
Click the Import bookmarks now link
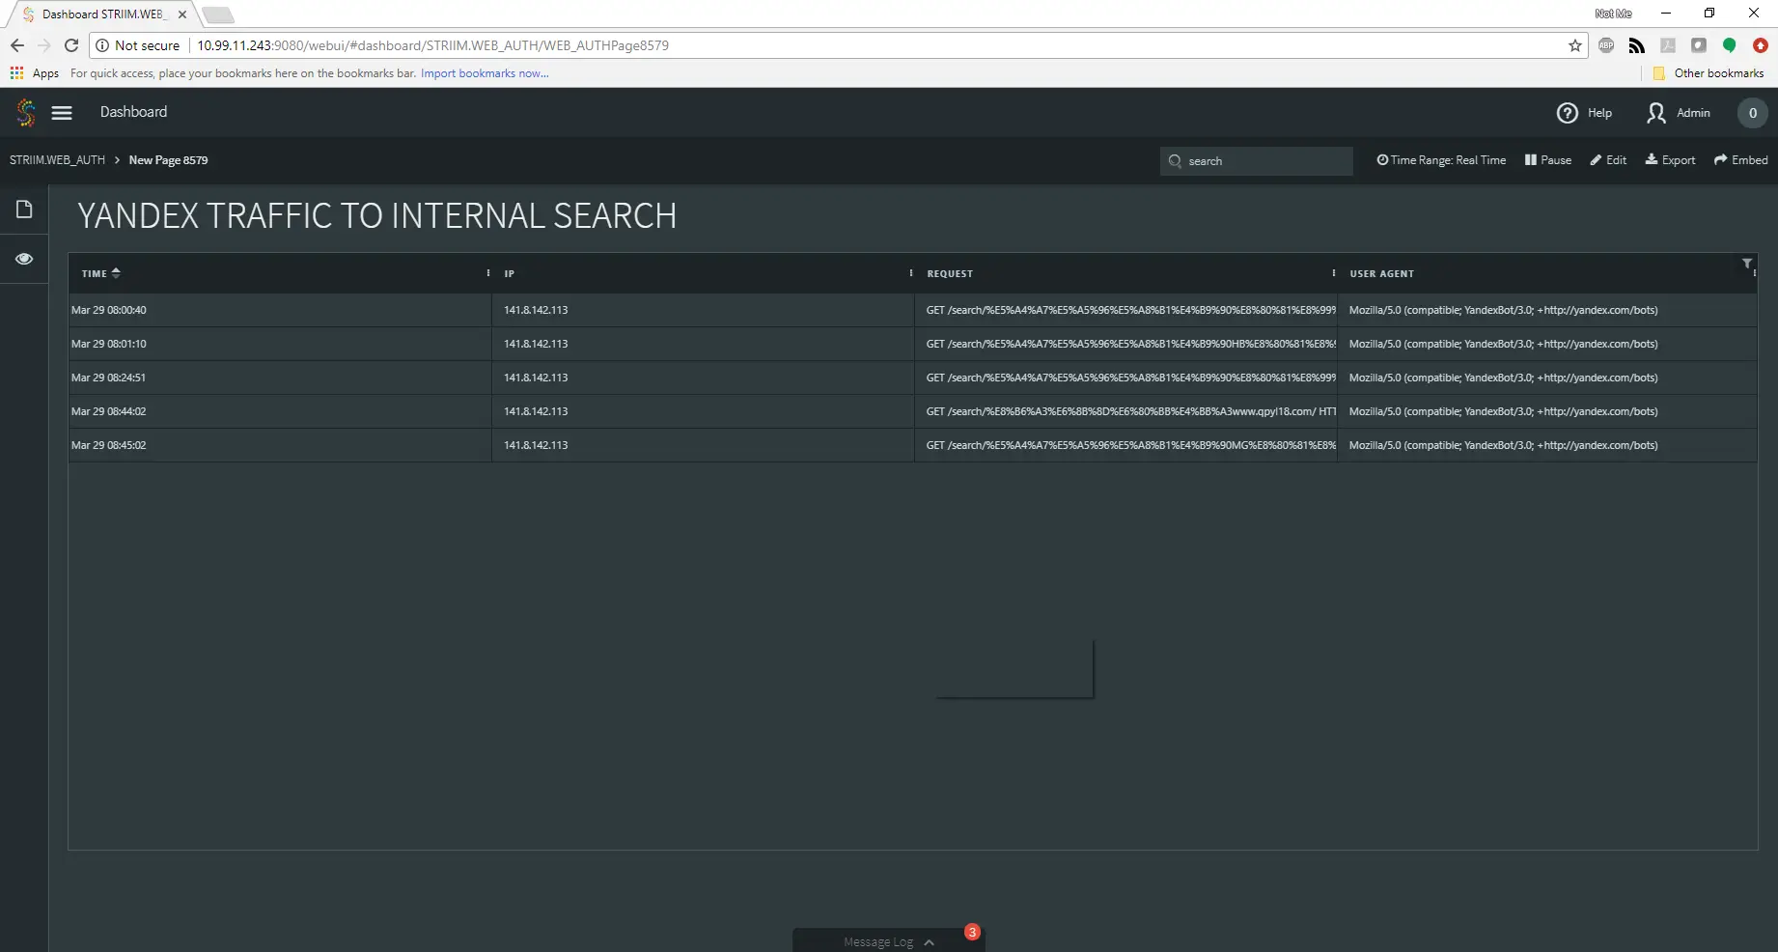[x=485, y=73]
